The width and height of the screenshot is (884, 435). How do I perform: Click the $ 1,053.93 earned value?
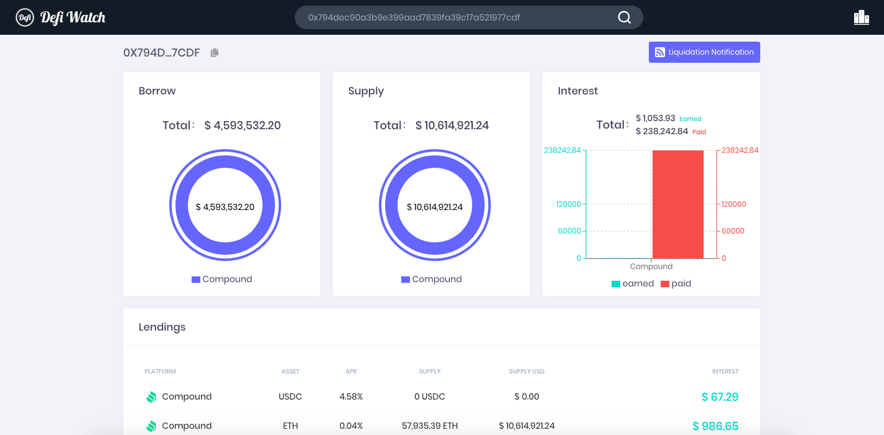click(656, 118)
